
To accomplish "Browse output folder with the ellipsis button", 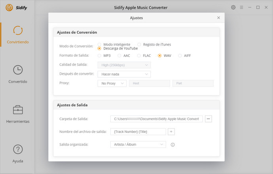I will pos(208,119).
